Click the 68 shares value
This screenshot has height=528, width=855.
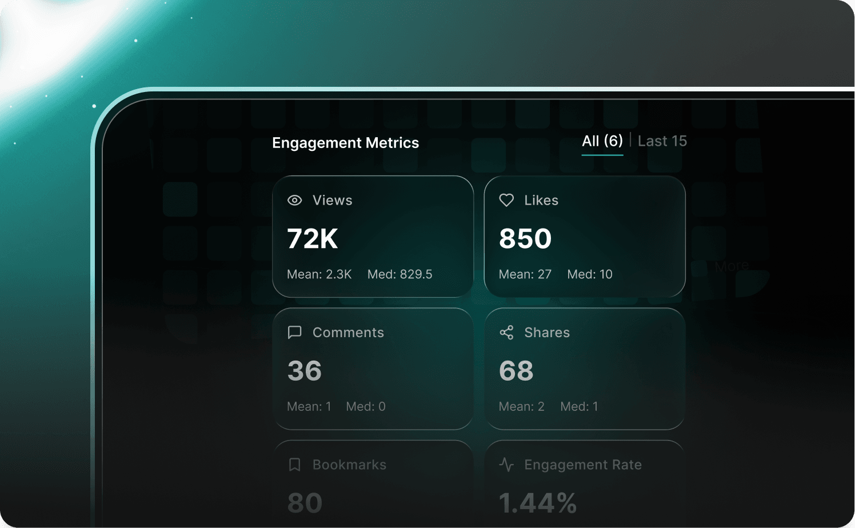click(516, 371)
